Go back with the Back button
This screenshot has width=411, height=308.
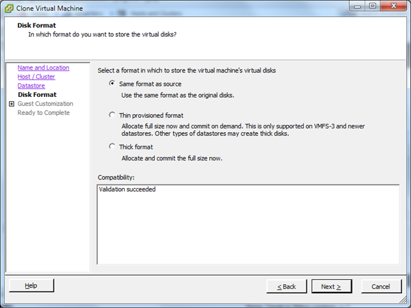pyautogui.click(x=286, y=286)
